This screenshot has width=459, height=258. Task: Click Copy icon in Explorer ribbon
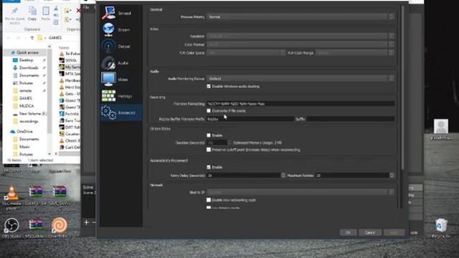point(32,14)
